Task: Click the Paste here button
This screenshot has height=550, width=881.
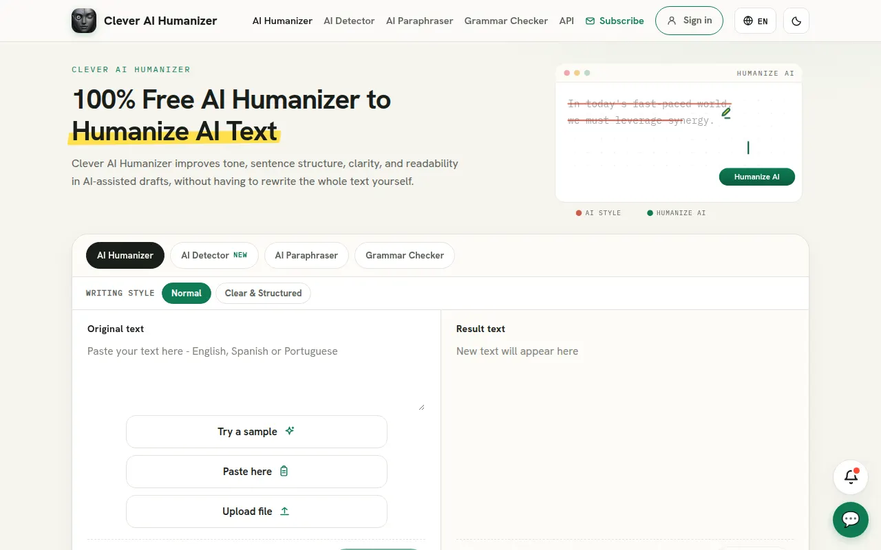Action: (257, 472)
